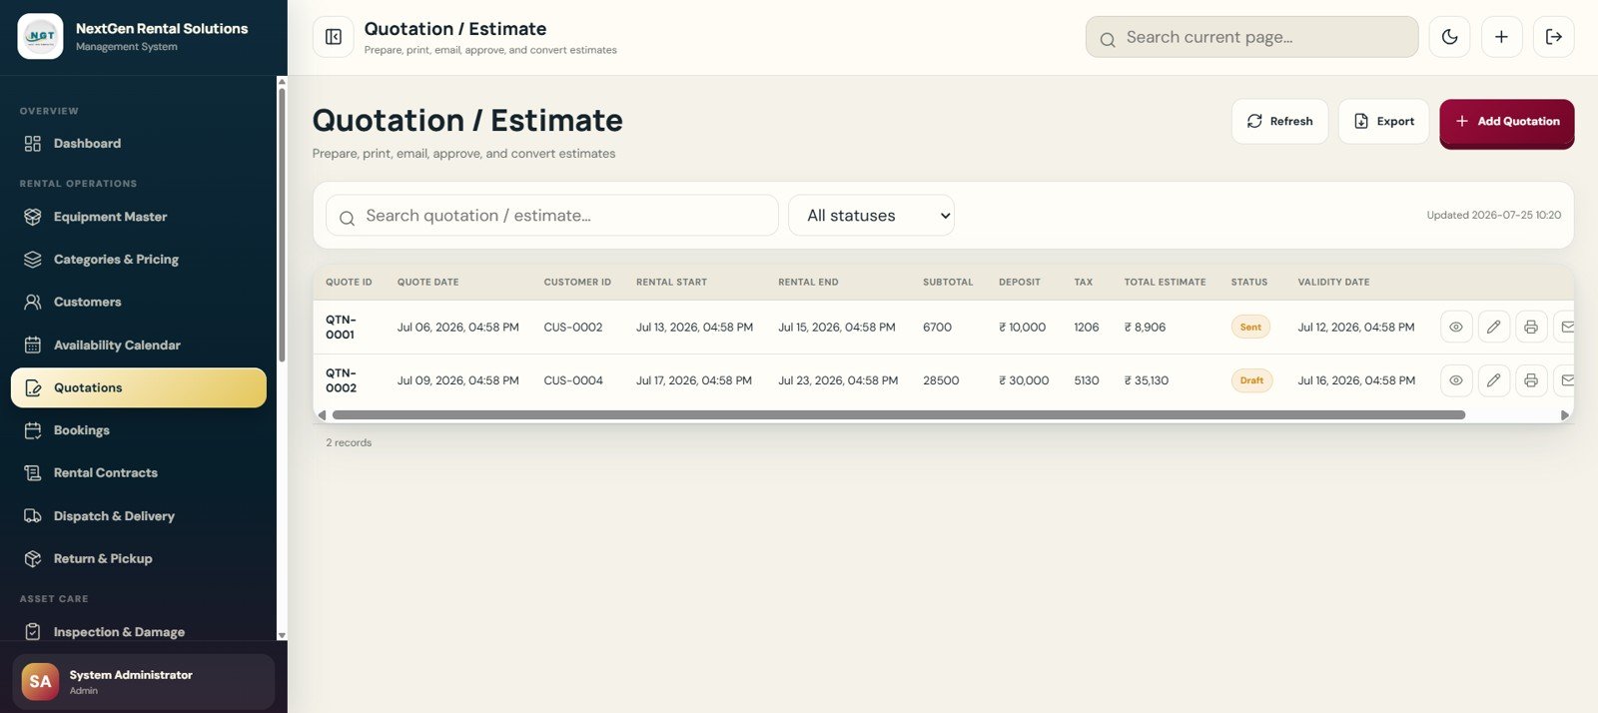Email quotation QTN-0001
Viewport: 1598px width, 713px height.
click(x=1565, y=327)
